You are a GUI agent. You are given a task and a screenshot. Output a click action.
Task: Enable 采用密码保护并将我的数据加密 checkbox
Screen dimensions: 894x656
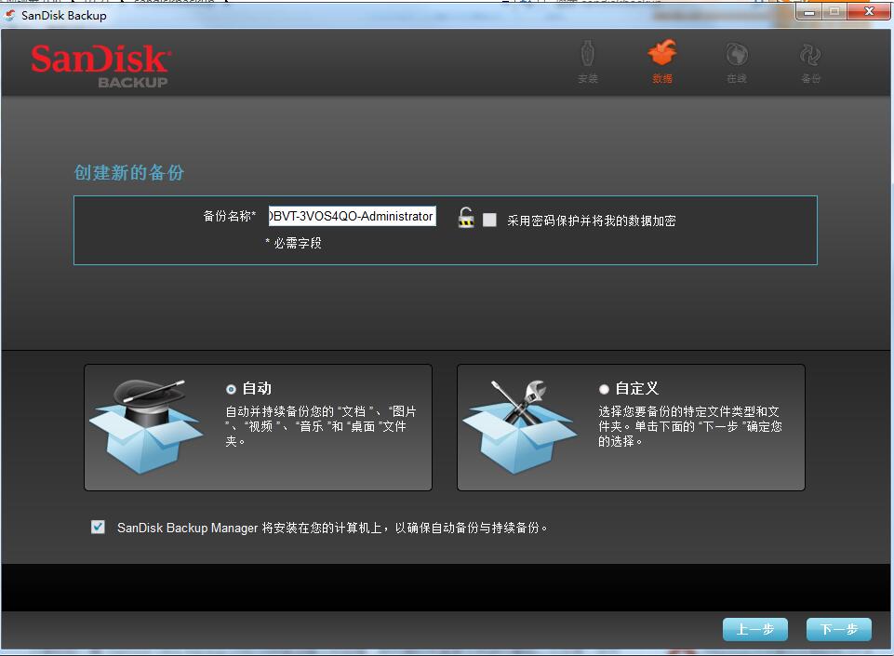[490, 220]
